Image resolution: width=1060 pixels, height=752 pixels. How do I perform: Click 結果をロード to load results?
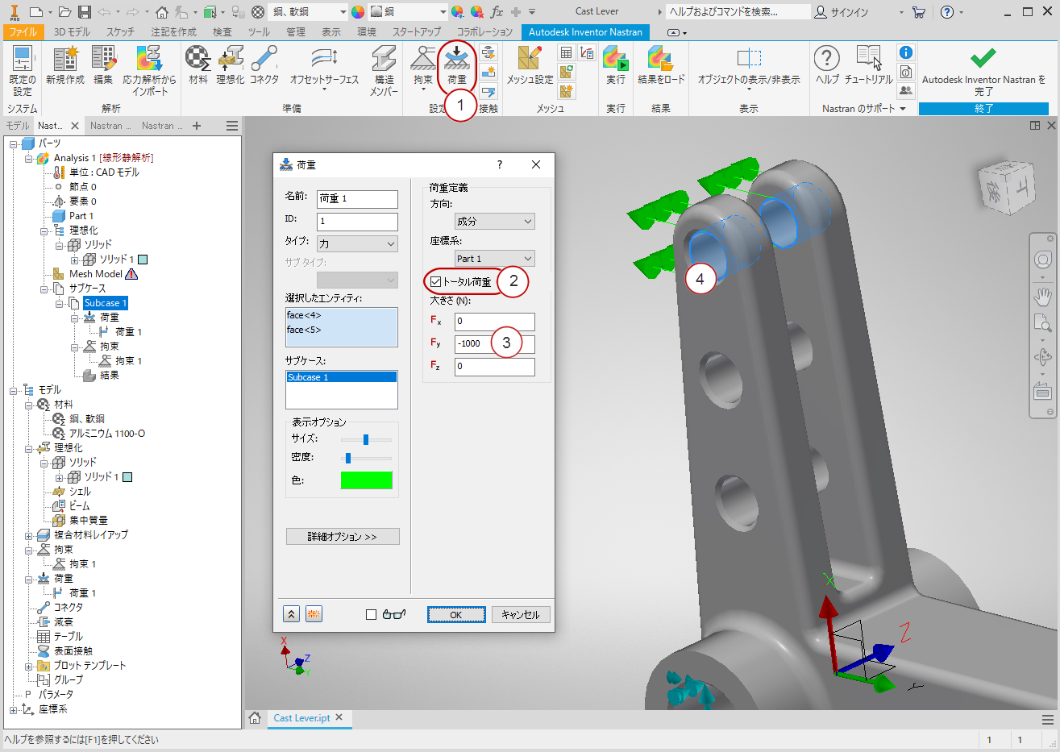tap(661, 65)
